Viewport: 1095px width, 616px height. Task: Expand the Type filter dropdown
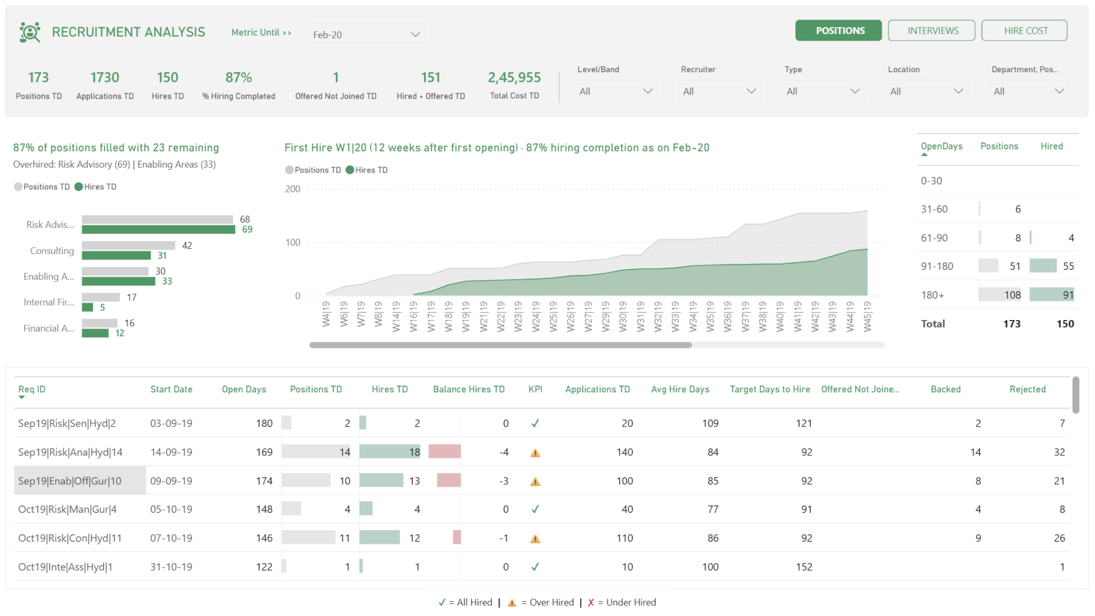pyautogui.click(x=823, y=91)
